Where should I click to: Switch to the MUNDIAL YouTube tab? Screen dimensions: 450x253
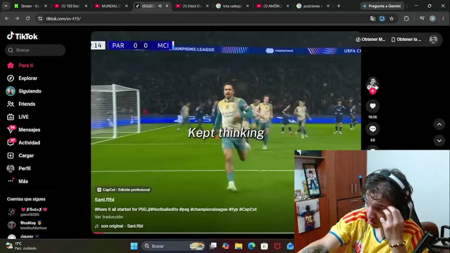(111, 6)
